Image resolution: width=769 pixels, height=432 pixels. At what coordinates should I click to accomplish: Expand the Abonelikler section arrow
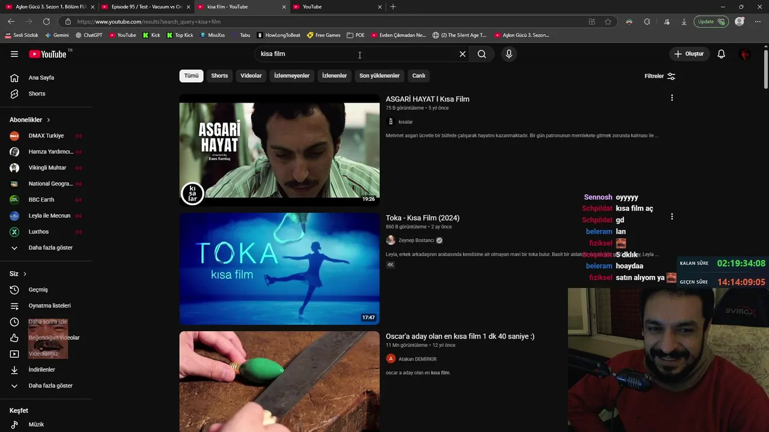(49, 120)
